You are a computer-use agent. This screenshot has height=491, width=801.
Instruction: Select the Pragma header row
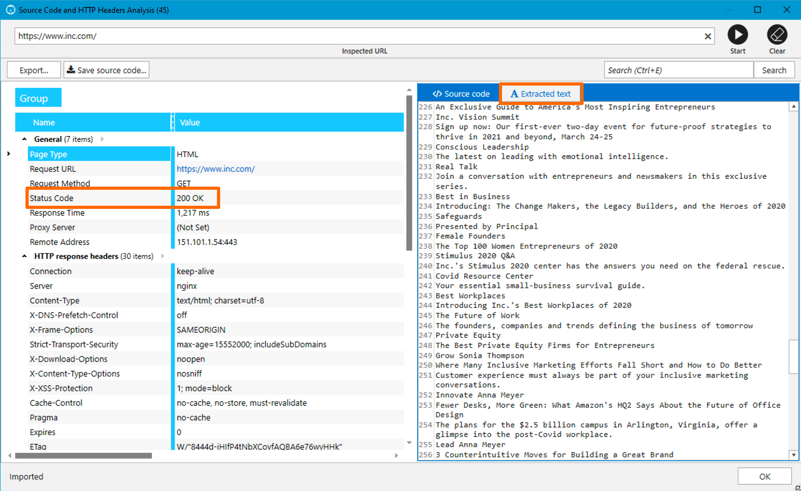[x=216, y=417]
